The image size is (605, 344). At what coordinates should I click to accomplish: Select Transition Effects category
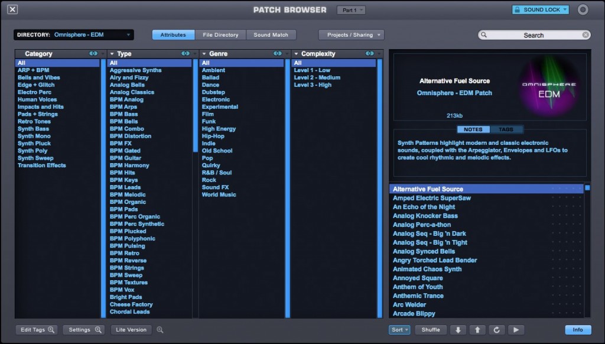click(x=42, y=165)
